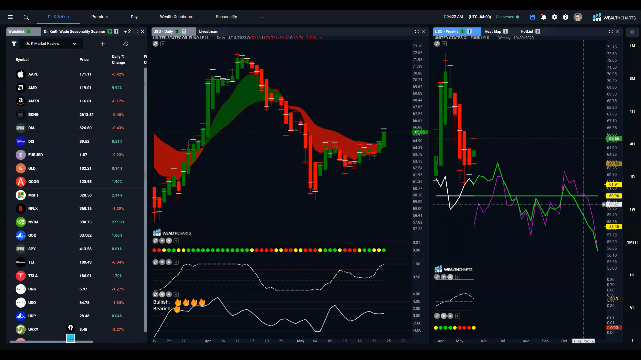Open the HotList tab
The height and width of the screenshot is (360, 641).
click(527, 31)
